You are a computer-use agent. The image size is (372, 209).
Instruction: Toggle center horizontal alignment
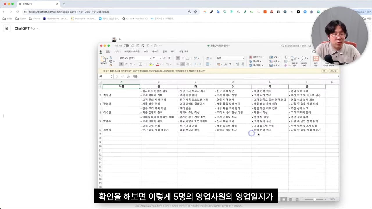(183, 64)
